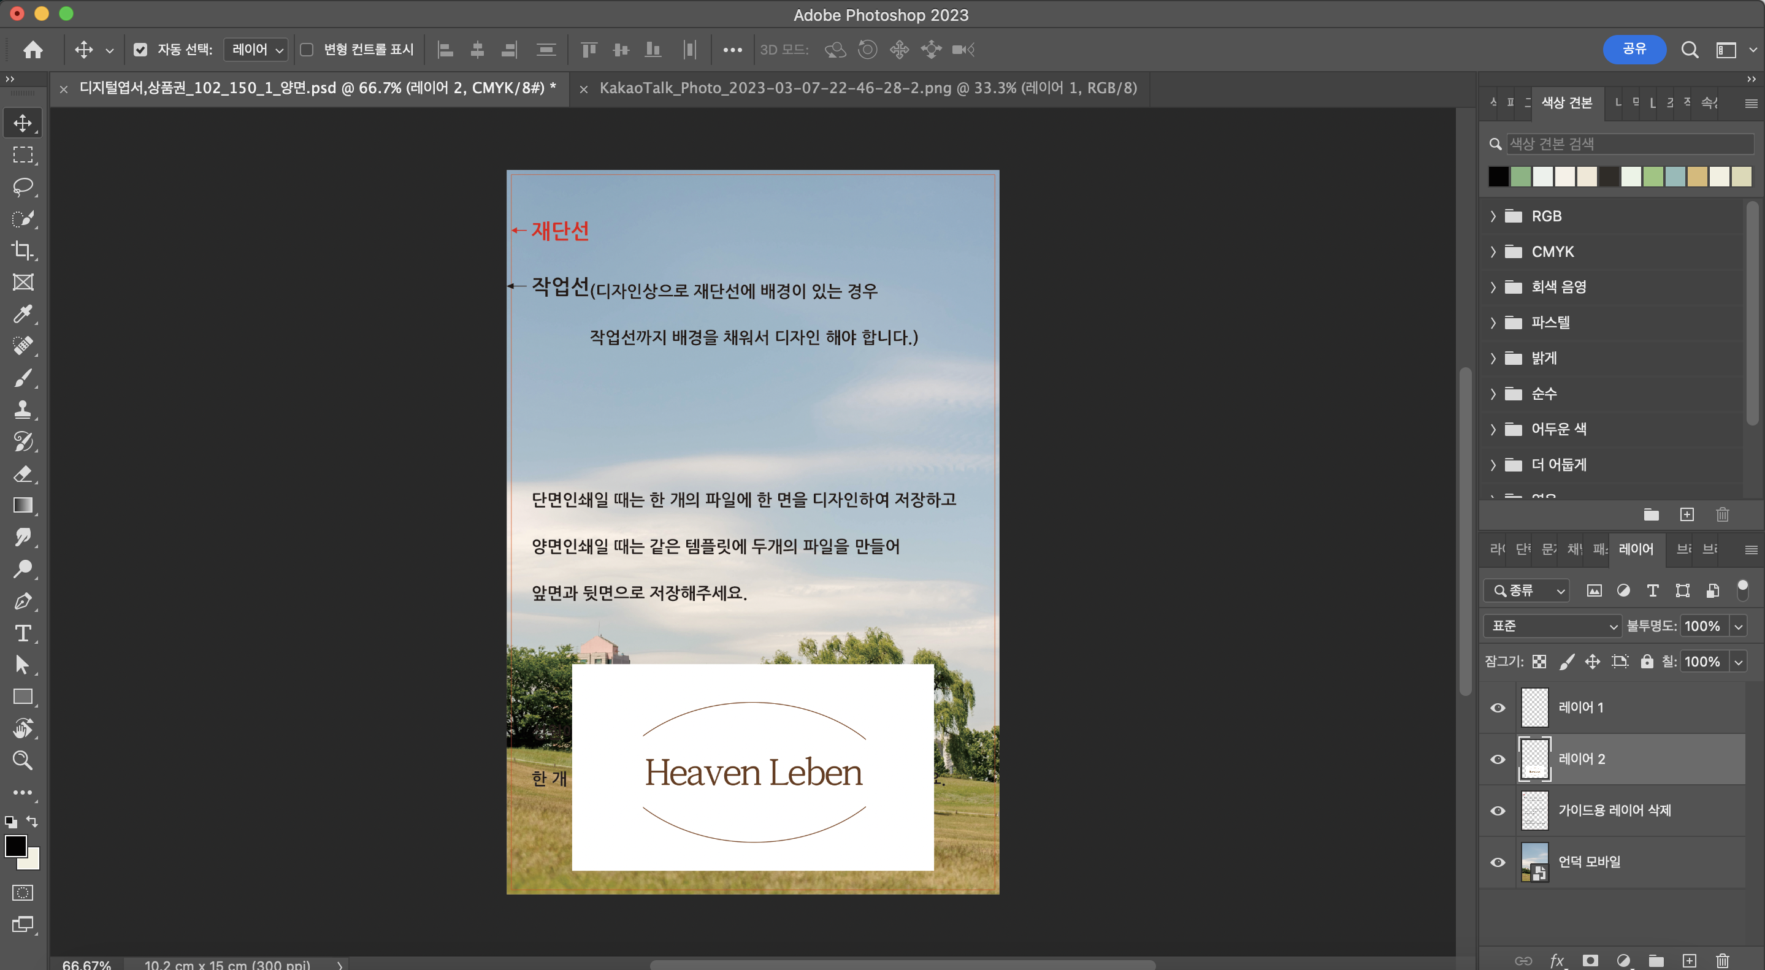1765x970 pixels.
Task: Select the Crop tool
Action: [x=23, y=250]
